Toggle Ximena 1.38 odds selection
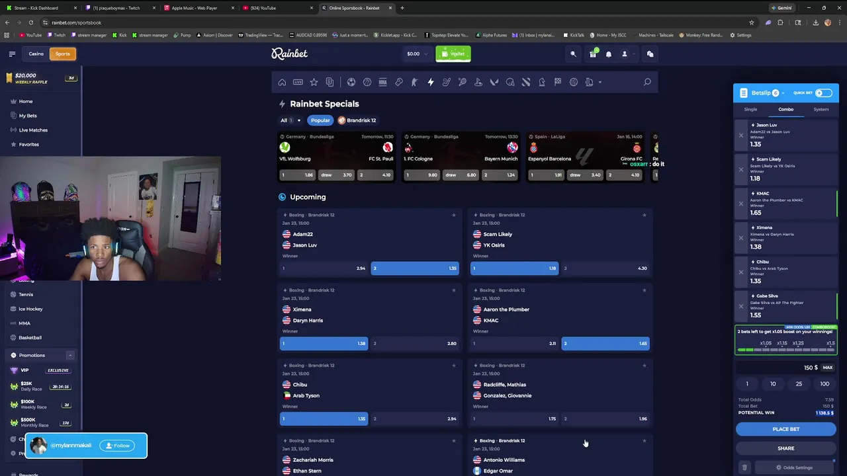This screenshot has width=847, height=476. [324, 343]
